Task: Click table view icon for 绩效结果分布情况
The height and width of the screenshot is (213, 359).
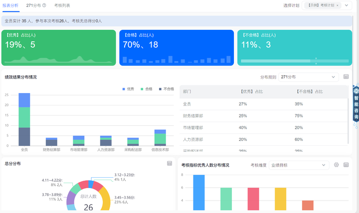Action: click(x=346, y=77)
